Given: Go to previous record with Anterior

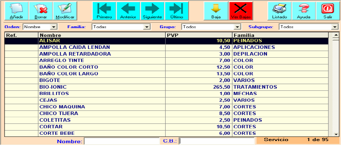Looking at the screenshot, I should pos(128,11).
